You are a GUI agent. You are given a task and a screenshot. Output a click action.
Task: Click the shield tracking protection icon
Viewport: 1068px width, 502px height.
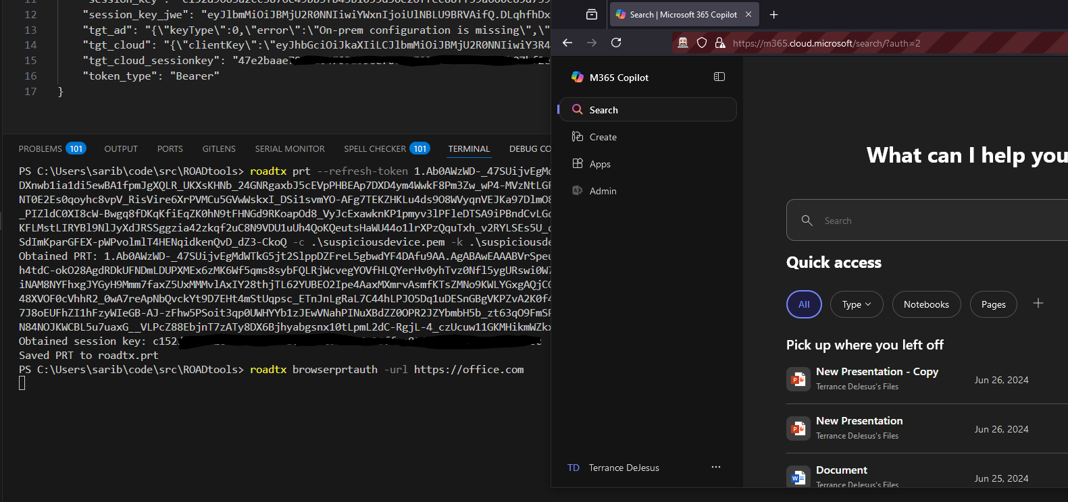[702, 43]
